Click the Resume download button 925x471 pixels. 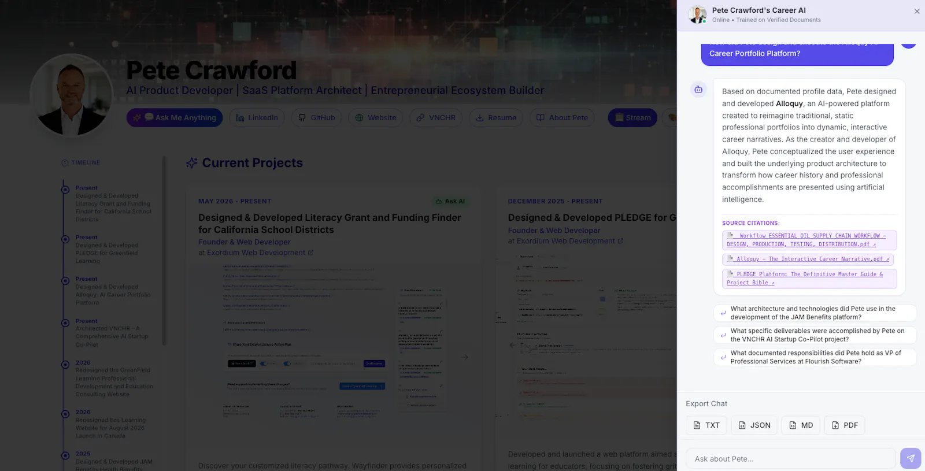click(x=496, y=118)
